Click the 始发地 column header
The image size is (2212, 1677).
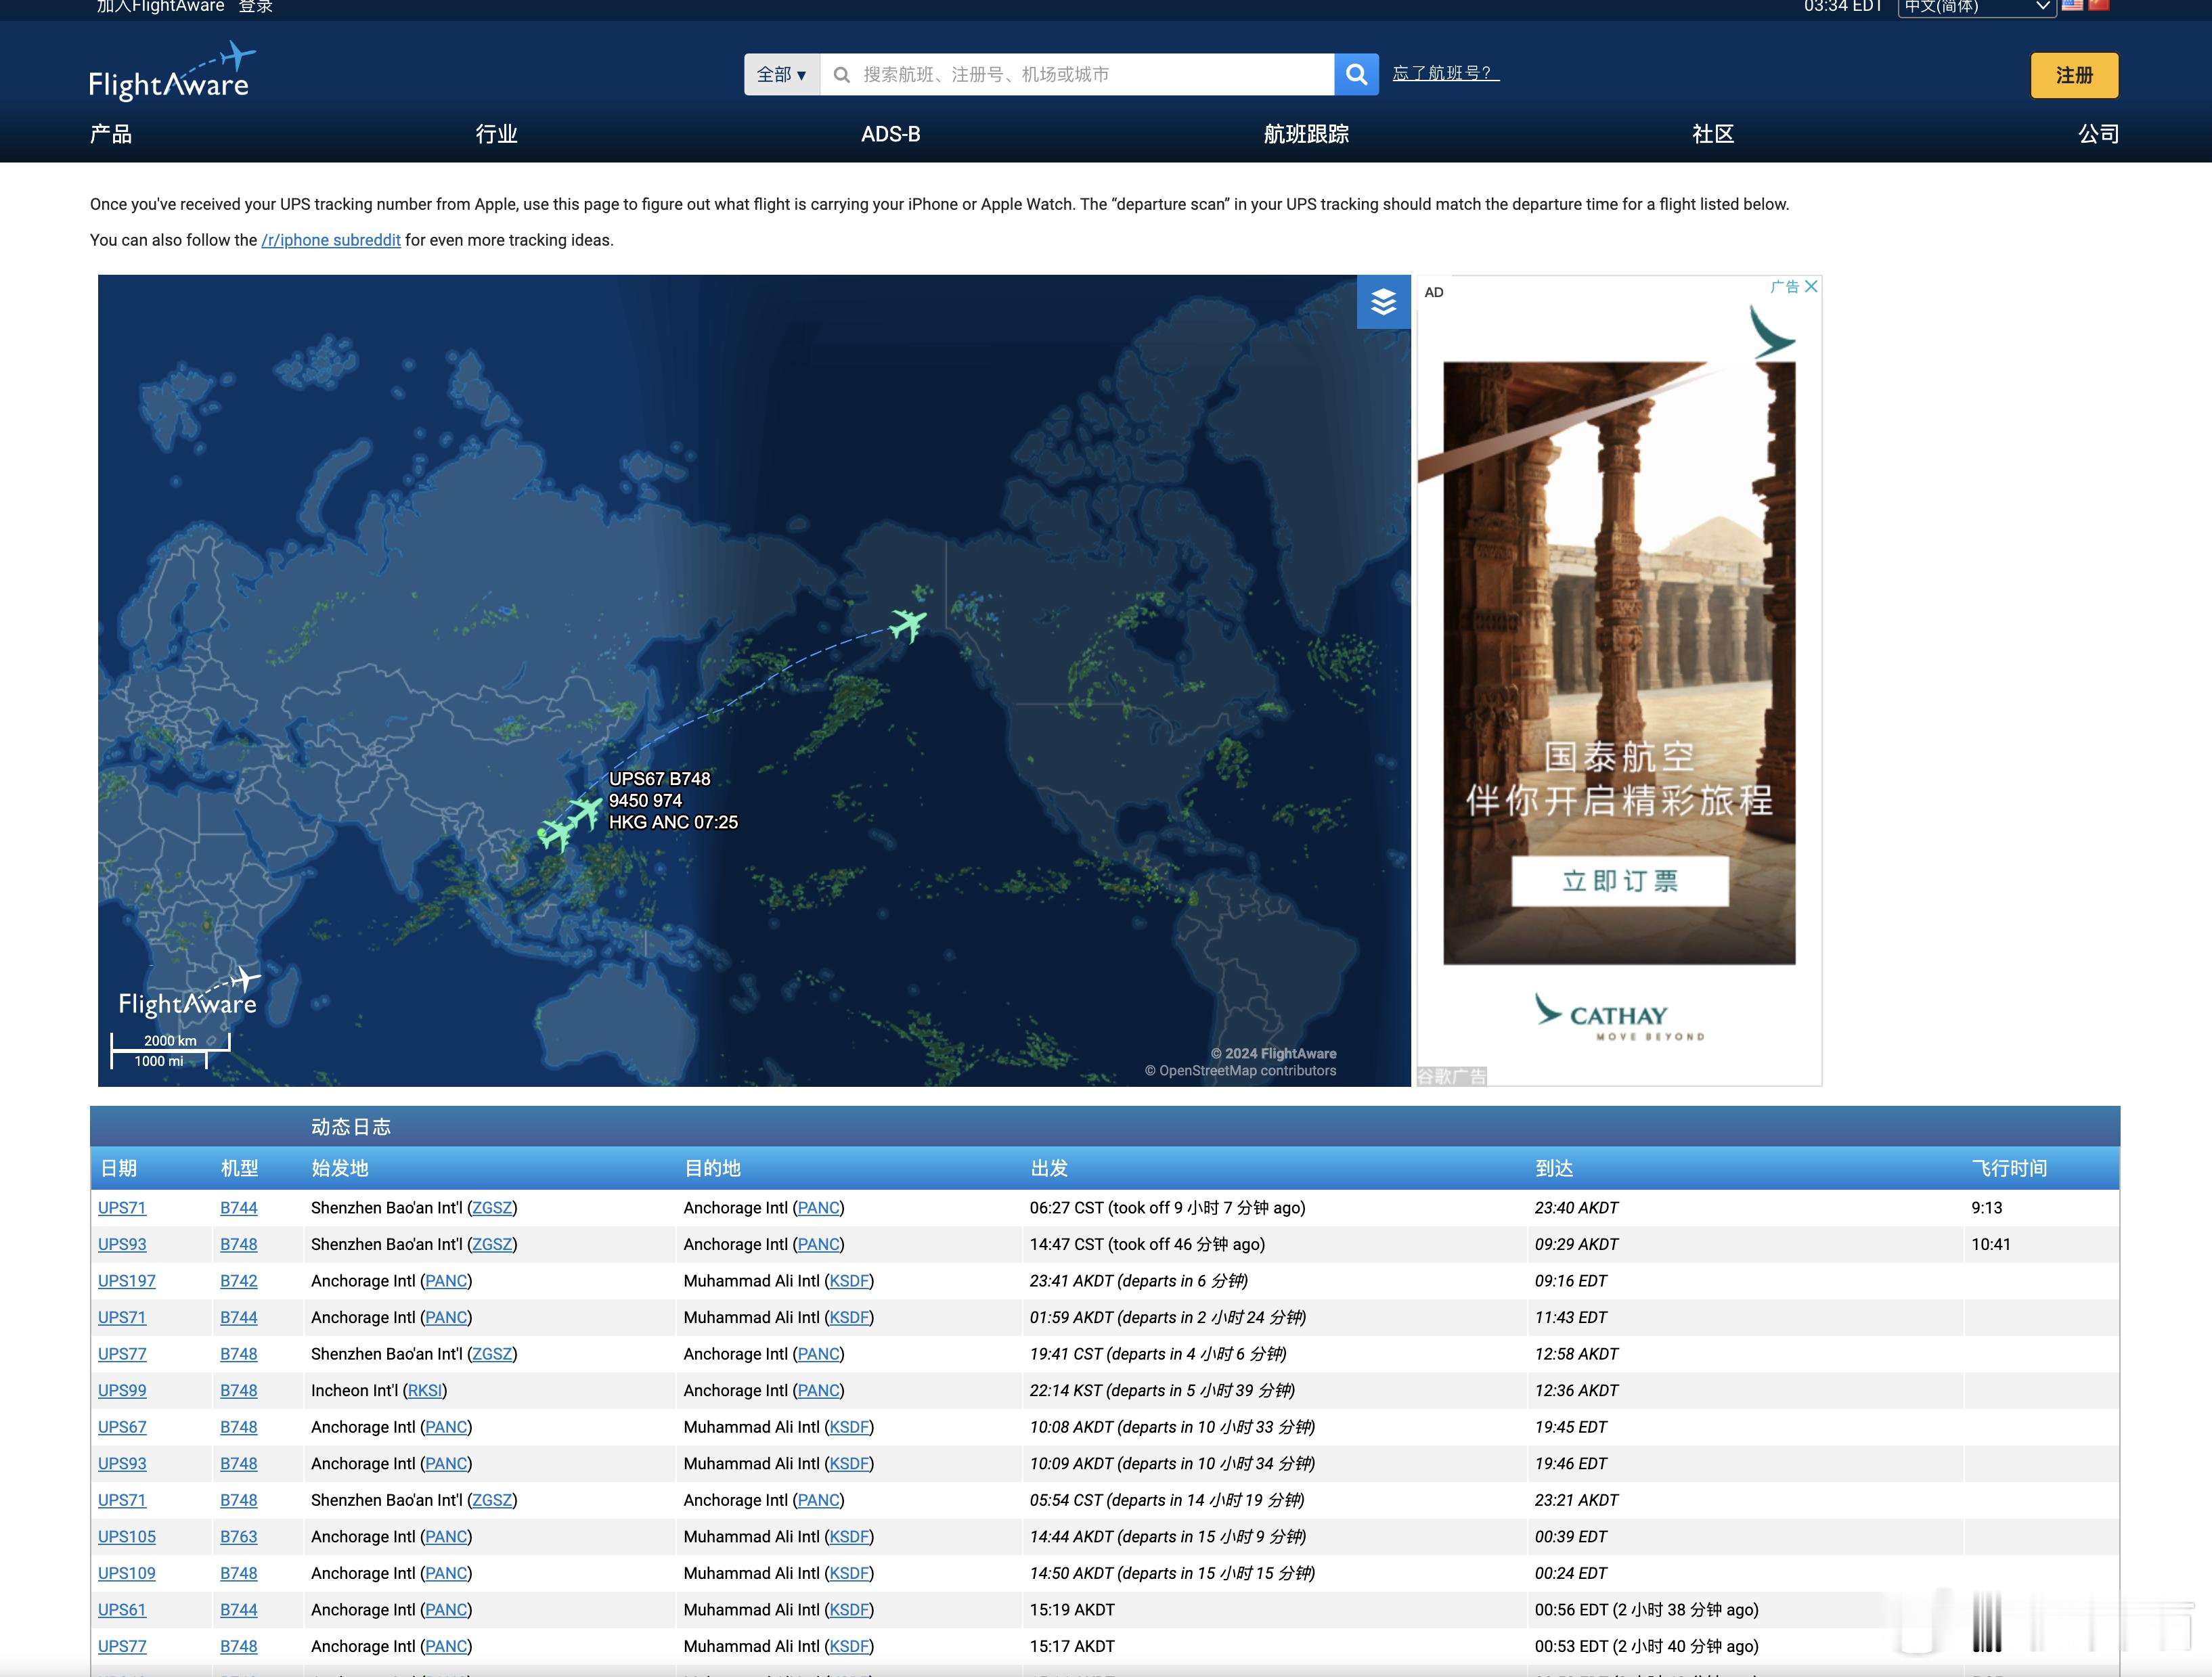(340, 1168)
